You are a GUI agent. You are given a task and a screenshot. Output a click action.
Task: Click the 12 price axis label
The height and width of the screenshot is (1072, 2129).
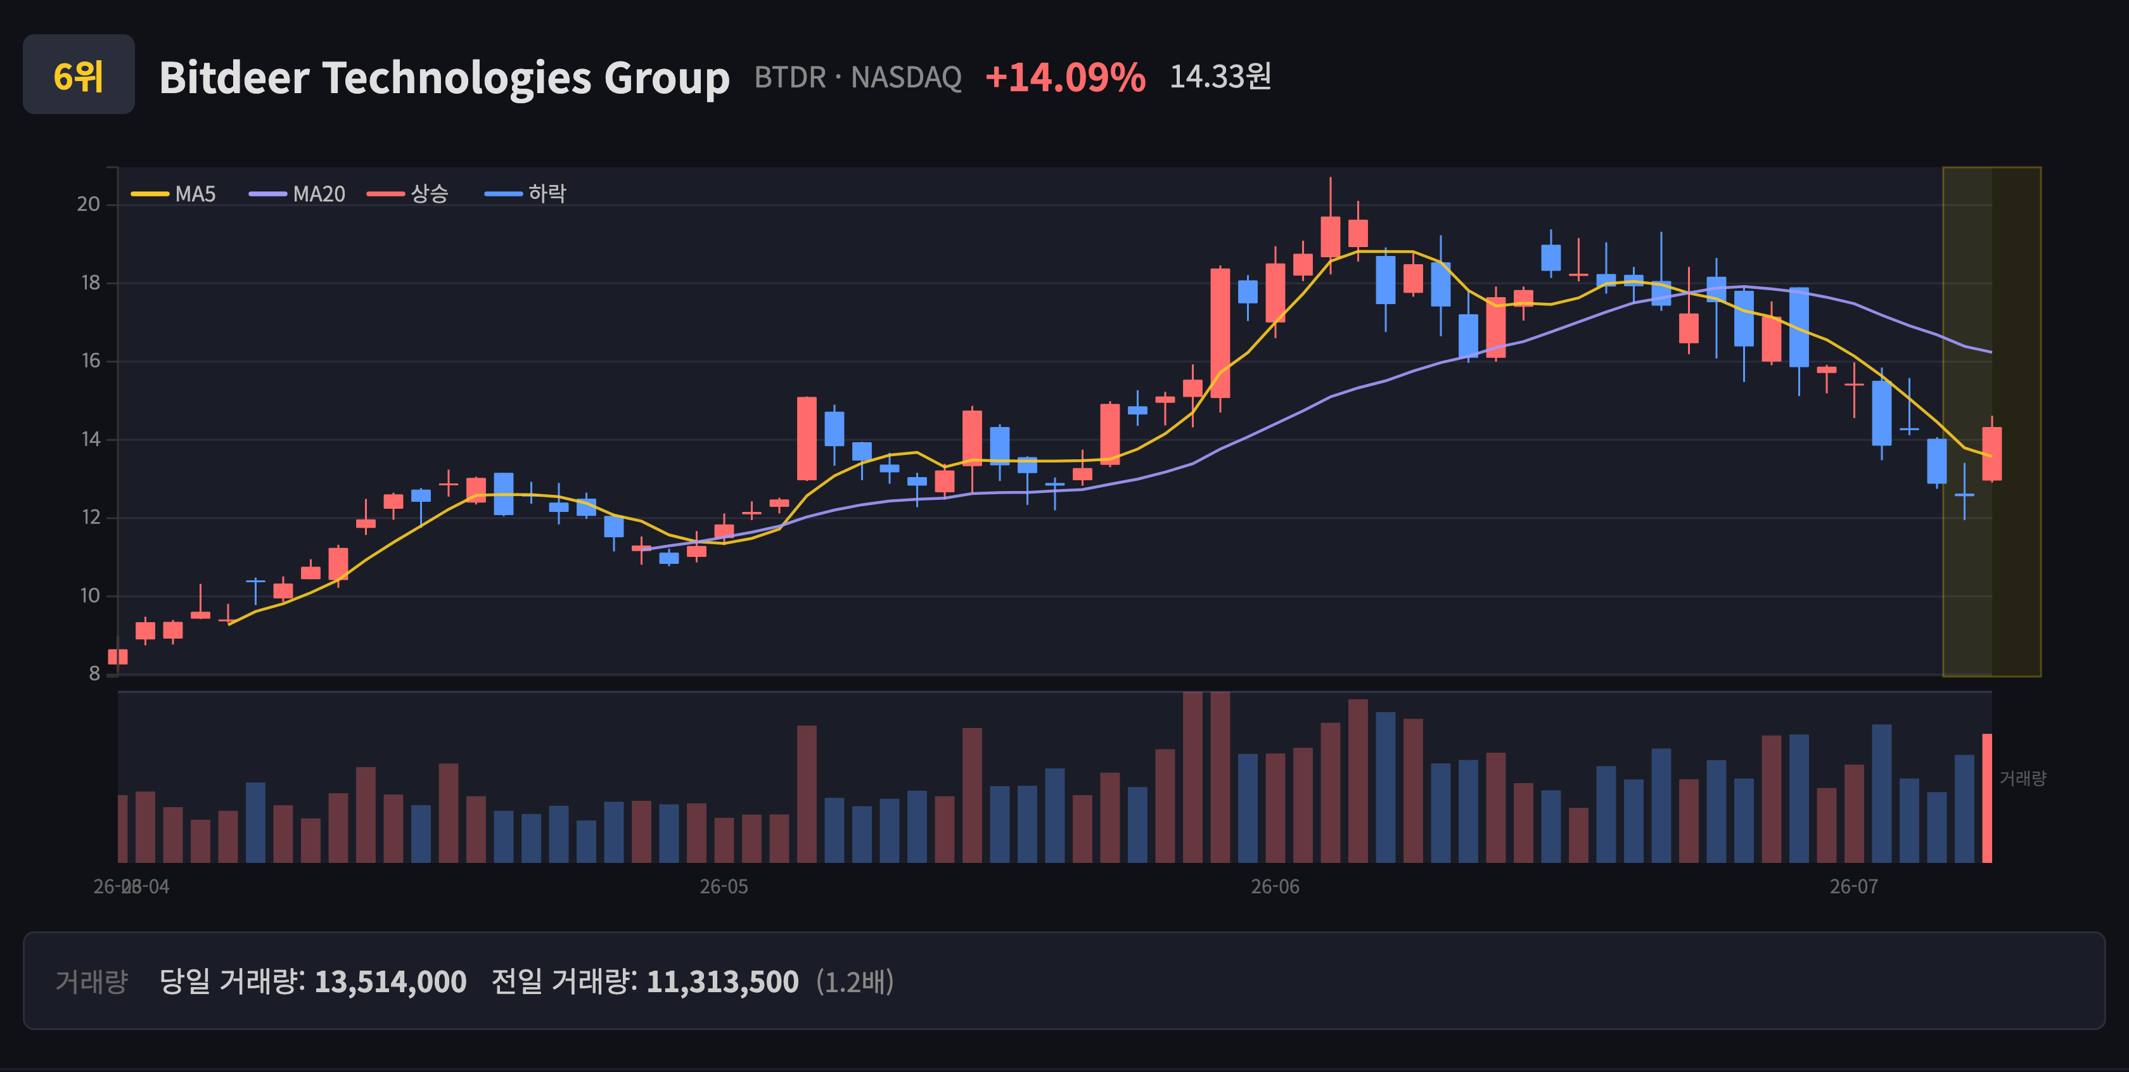click(x=90, y=518)
